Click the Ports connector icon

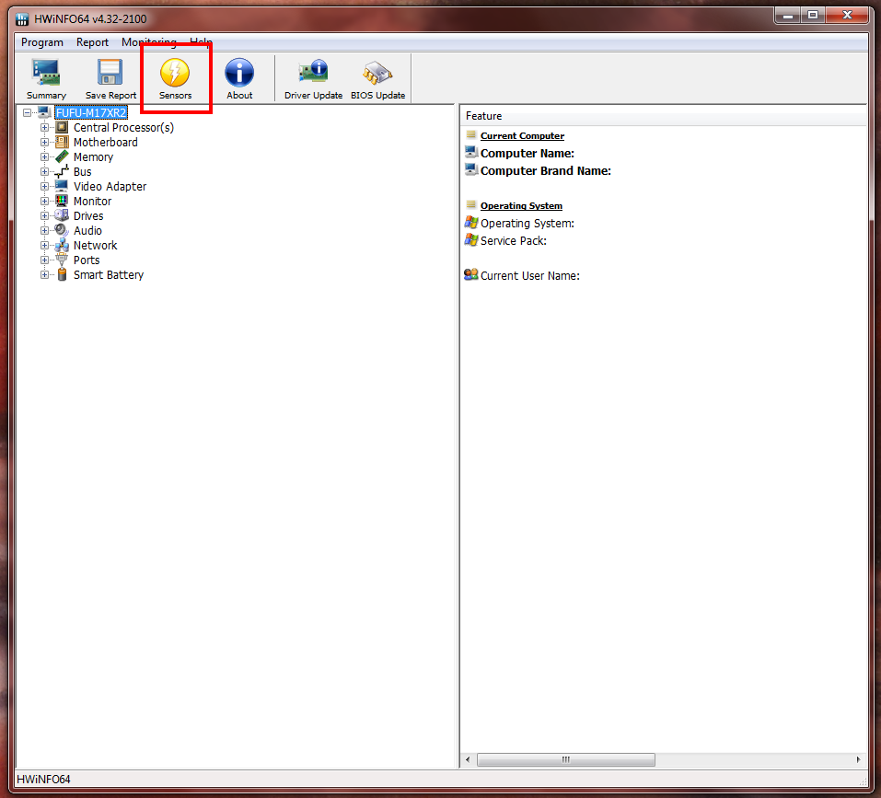click(62, 260)
